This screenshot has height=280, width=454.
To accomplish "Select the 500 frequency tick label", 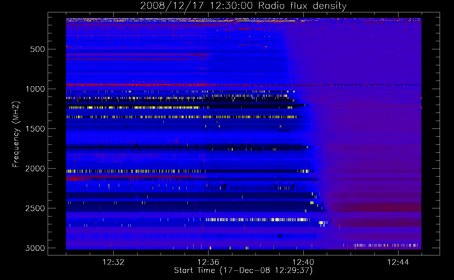I will (38, 50).
